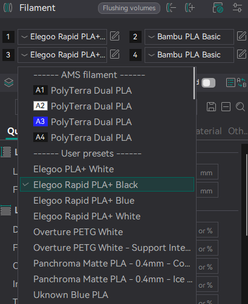Screen dimensions: 248x304
Task: Choose Elegoo Rapid PLA+ Black preset
Action: point(107,184)
